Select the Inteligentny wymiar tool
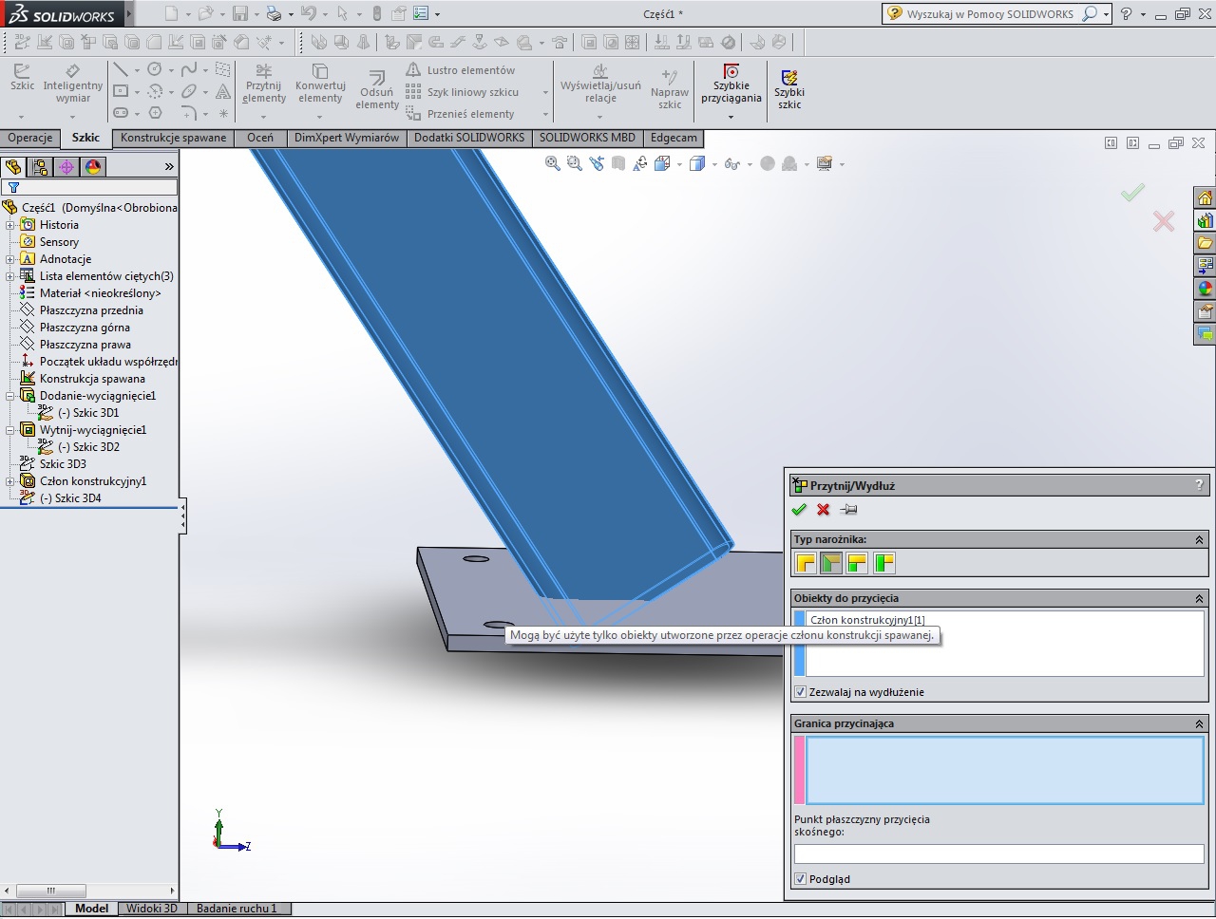This screenshot has width=1216, height=919. tap(72, 84)
